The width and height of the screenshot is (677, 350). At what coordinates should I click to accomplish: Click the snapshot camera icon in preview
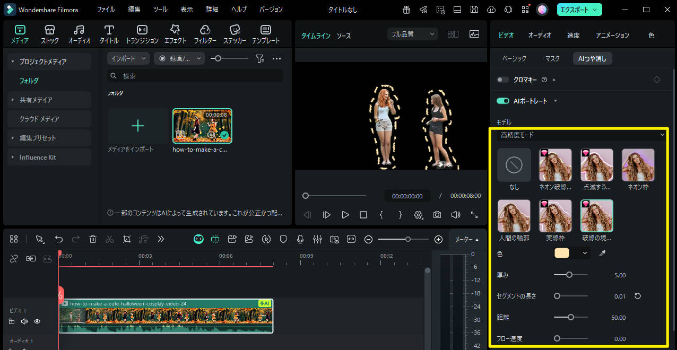(x=437, y=215)
